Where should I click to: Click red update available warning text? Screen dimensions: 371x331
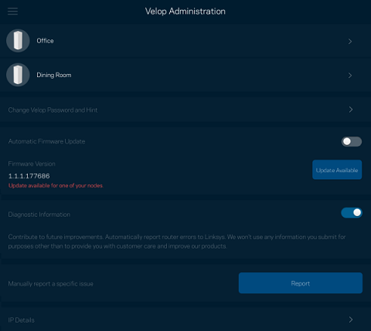coord(56,185)
